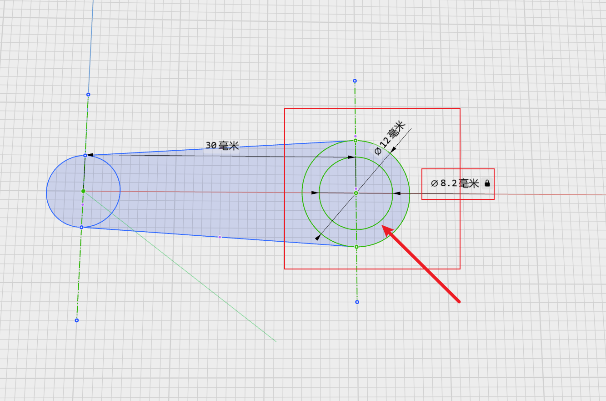Select the top endpoint of the right vertical centerline
This screenshot has width=606, height=401.
point(355,81)
